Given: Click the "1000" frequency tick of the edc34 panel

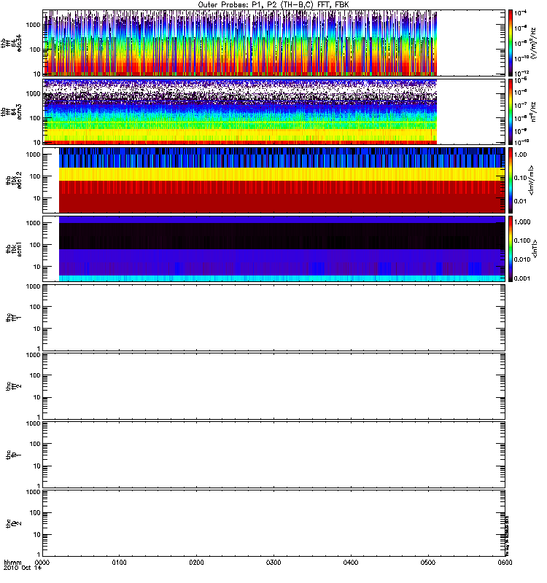Looking at the screenshot, I should [x=33, y=25].
